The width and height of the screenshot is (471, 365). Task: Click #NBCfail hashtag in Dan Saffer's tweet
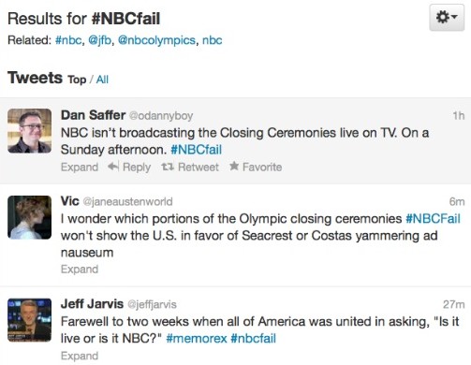point(197,150)
